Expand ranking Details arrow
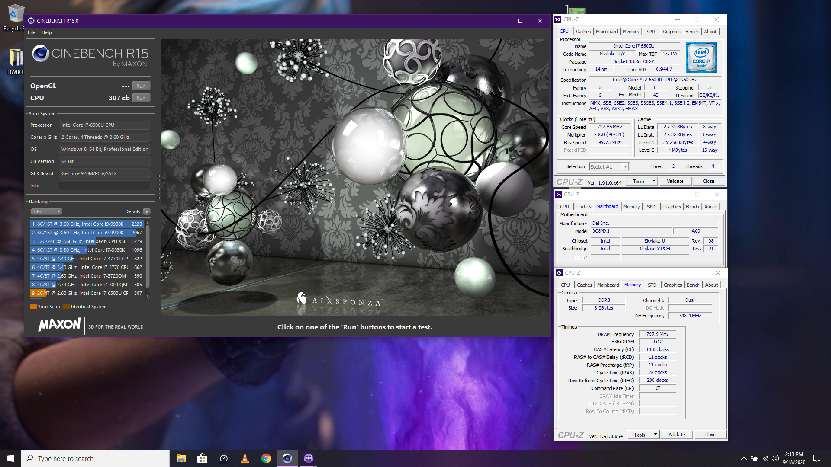The height and width of the screenshot is (467, 831). coord(147,211)
